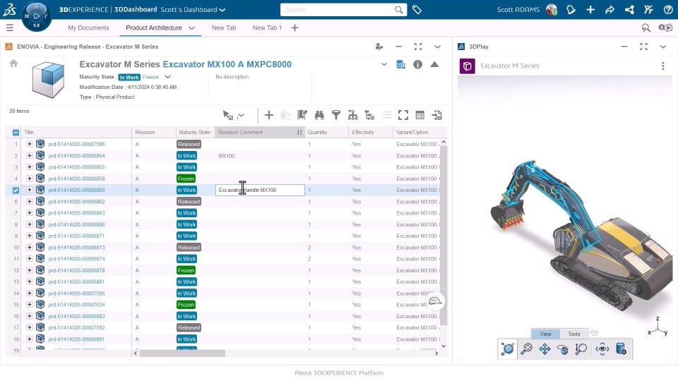The width and height of the screenshot is (678, 381).
Task: Open prd-61414026-00006878 link
Action: [x=76, y=270]
